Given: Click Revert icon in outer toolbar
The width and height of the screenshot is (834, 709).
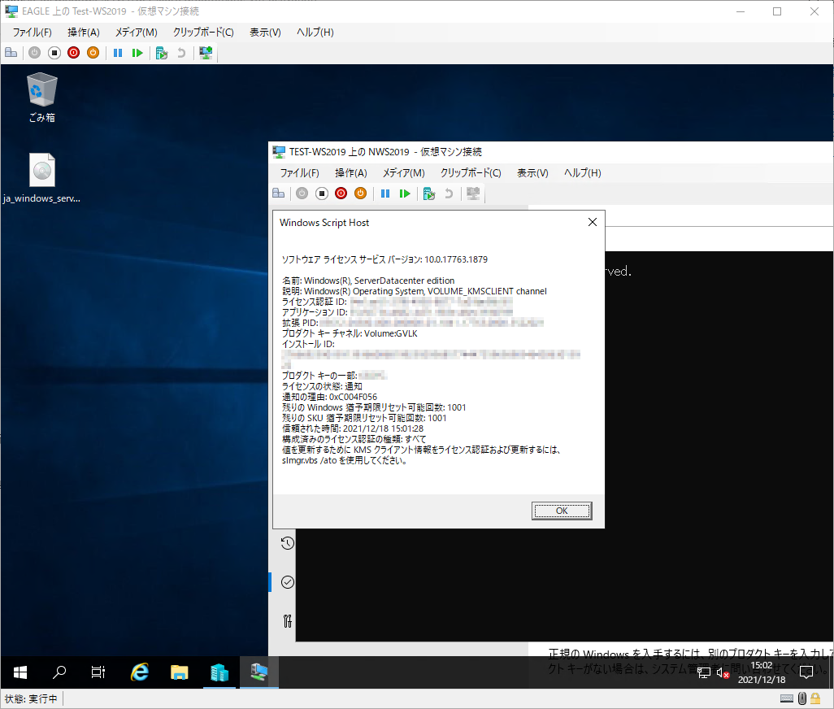Looking at the screenshot, I should point(181,53).
